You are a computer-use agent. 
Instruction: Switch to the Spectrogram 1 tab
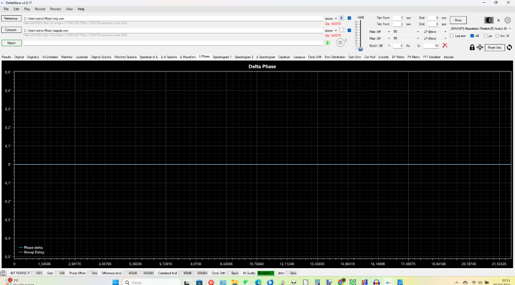pyautogui.click(x=222, y=57)
